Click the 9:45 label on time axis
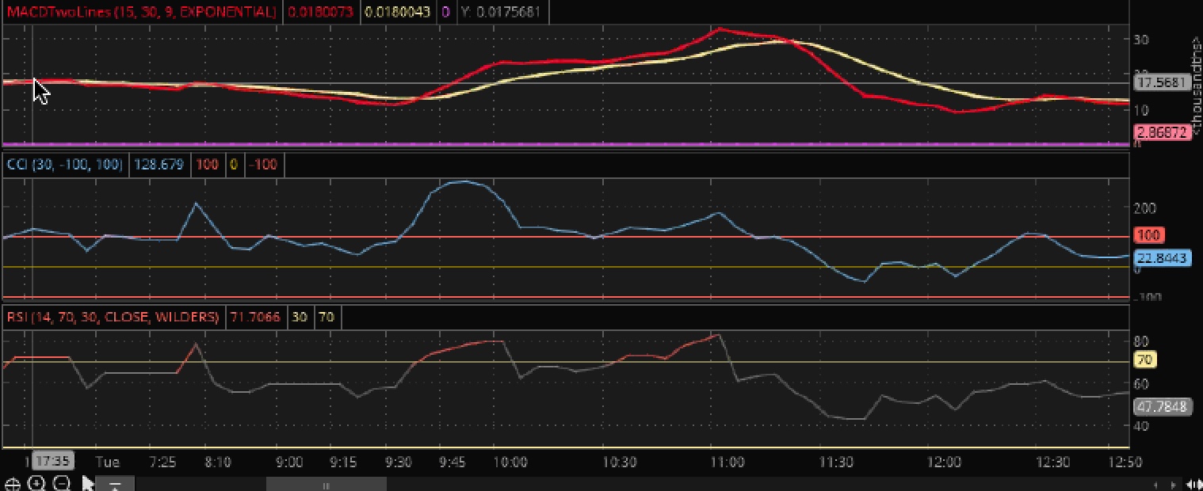The height and width of the screenshot is (491, 1203). click(x=452, y=462)
